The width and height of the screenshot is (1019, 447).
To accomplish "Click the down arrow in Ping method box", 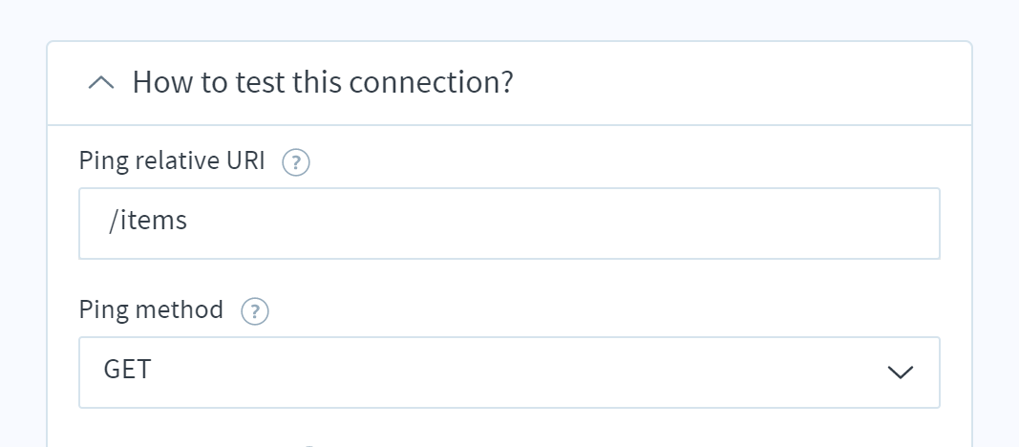I will tap(900, 372).
